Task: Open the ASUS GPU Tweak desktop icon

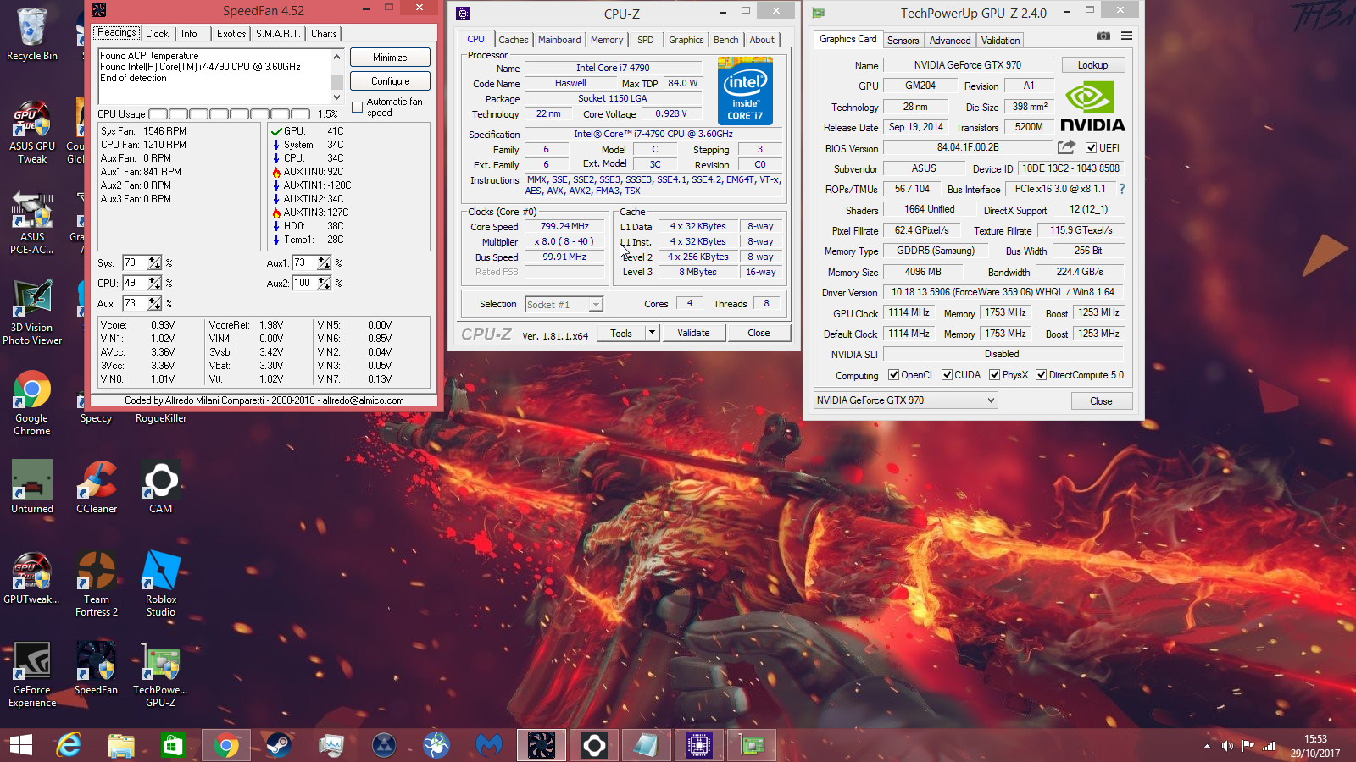Action: tap(32, 131)
